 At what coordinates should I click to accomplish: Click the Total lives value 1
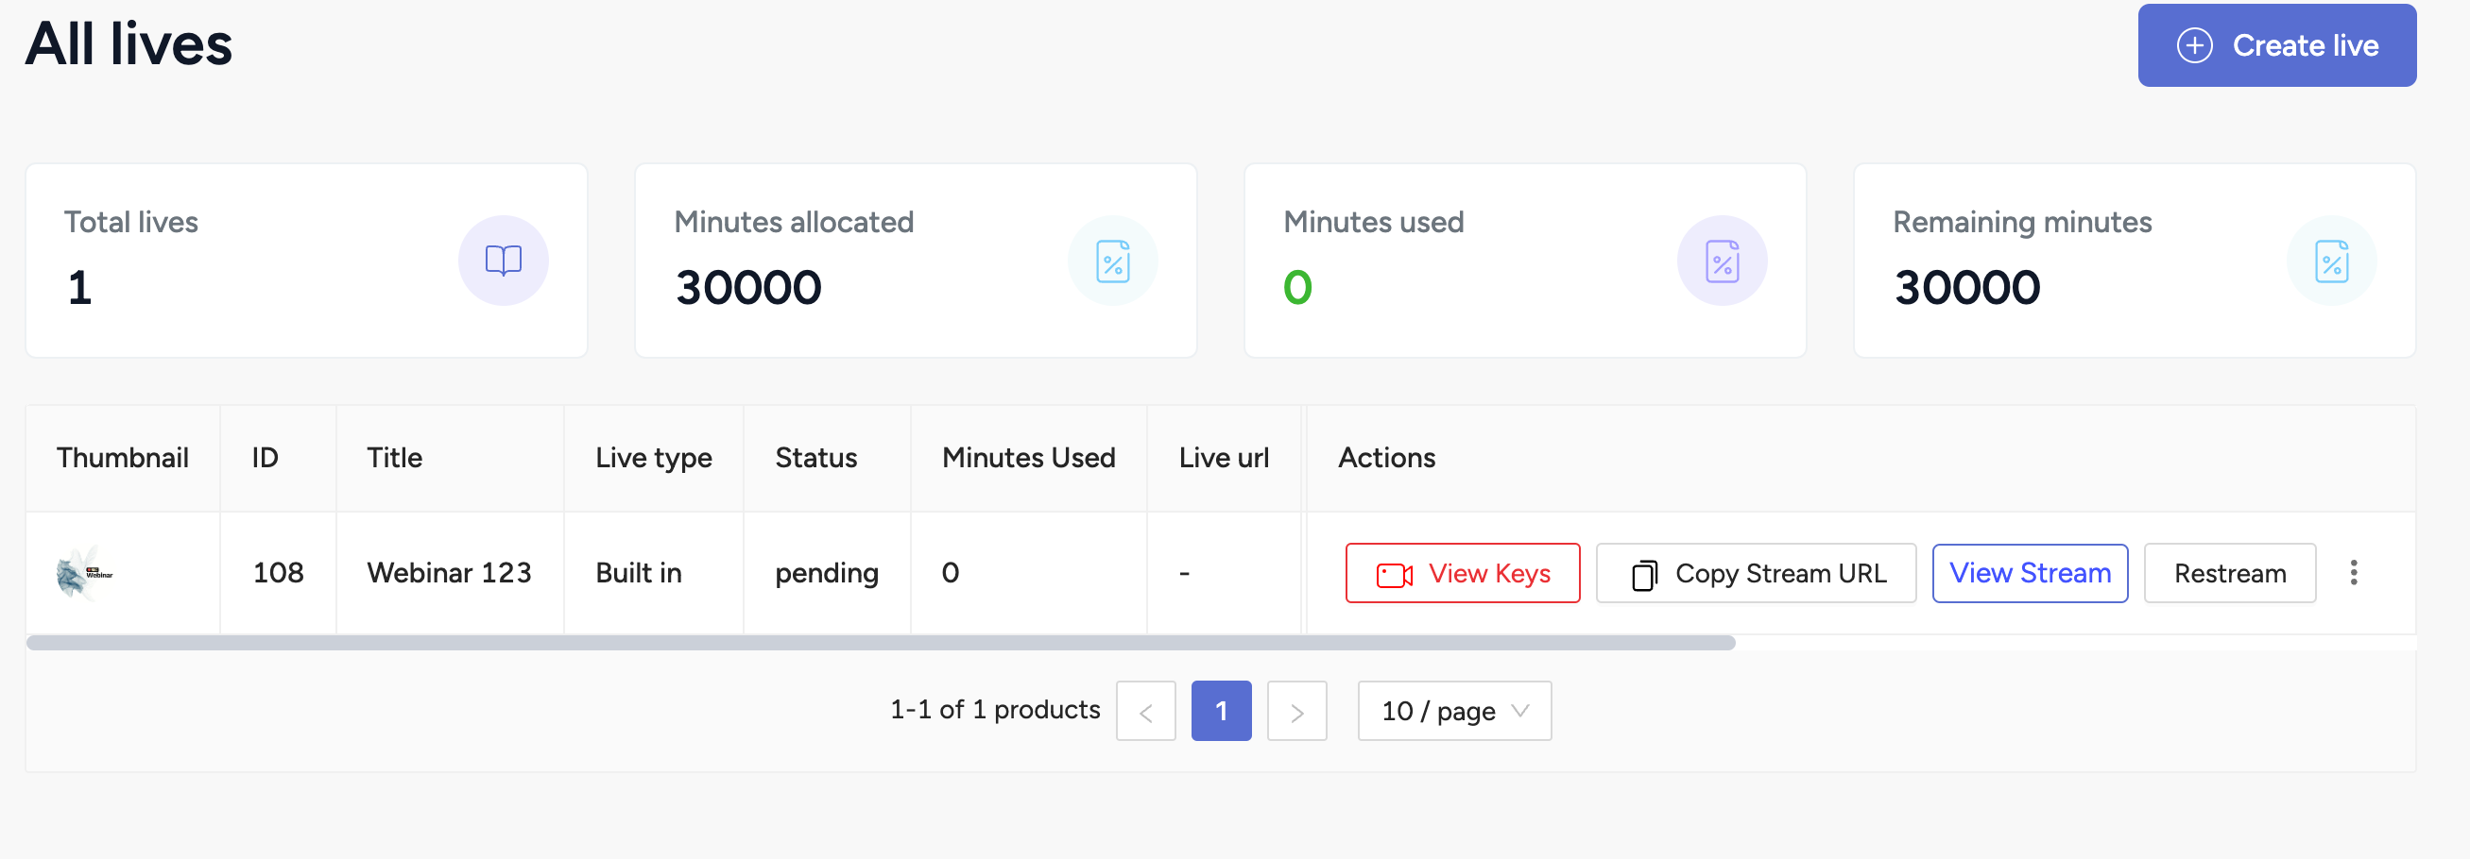[x=79, y=288]
